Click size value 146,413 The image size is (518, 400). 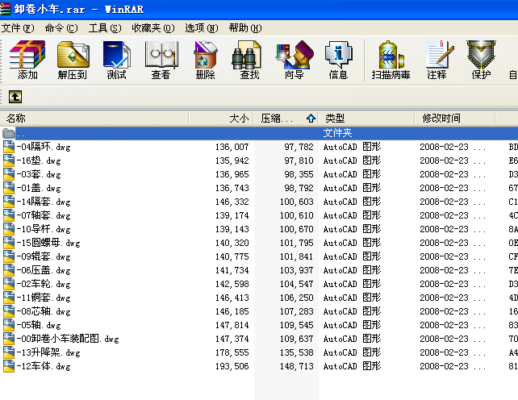coord(232,298)
